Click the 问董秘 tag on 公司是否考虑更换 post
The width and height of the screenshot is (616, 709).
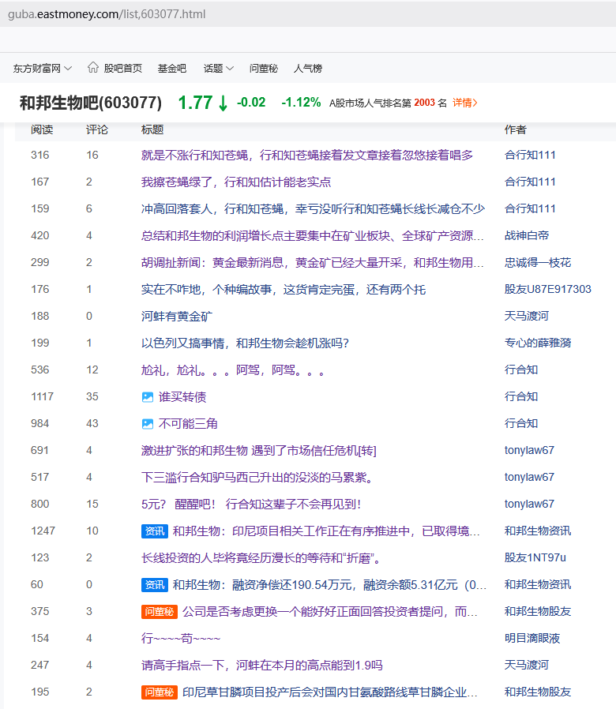pos(160,611)
